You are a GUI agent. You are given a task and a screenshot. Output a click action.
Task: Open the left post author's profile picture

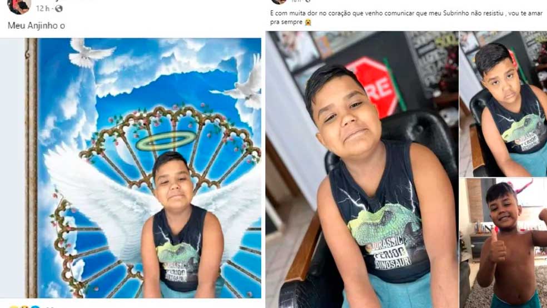[19, 7]
